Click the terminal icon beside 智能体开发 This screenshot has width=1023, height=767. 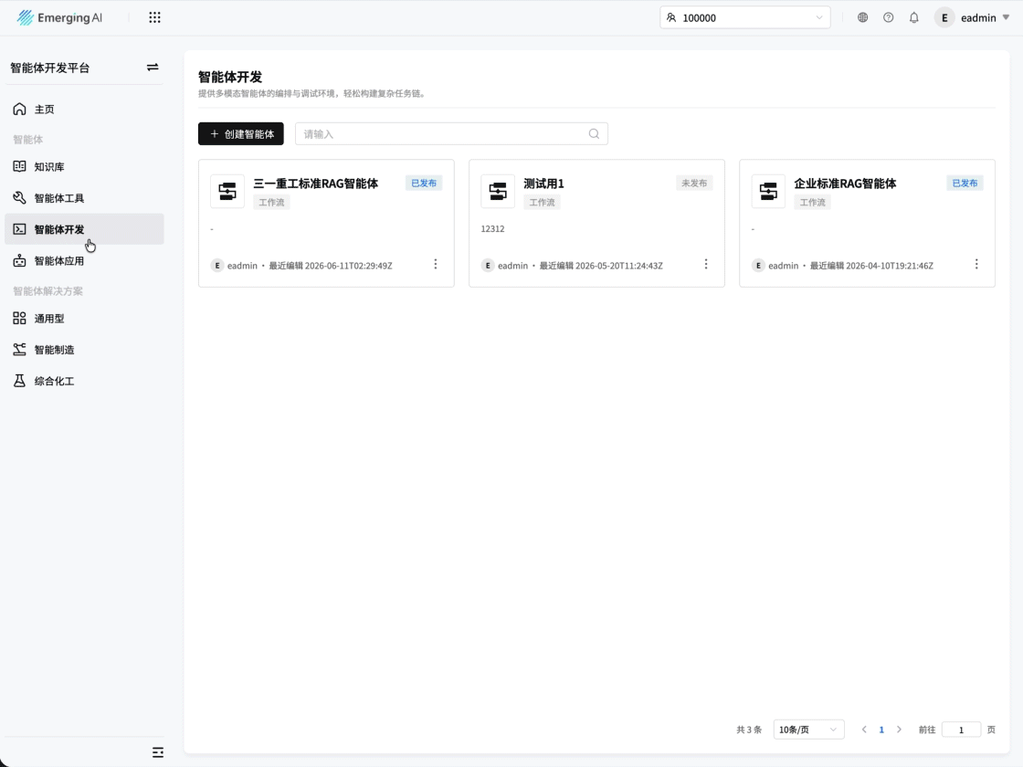[19, 229]
